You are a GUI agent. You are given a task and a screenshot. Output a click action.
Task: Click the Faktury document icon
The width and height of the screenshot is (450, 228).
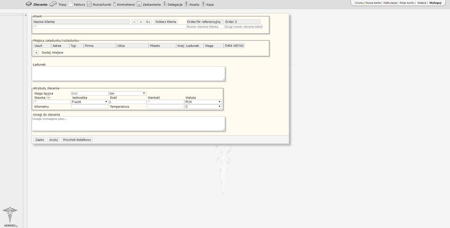(71, 4)
